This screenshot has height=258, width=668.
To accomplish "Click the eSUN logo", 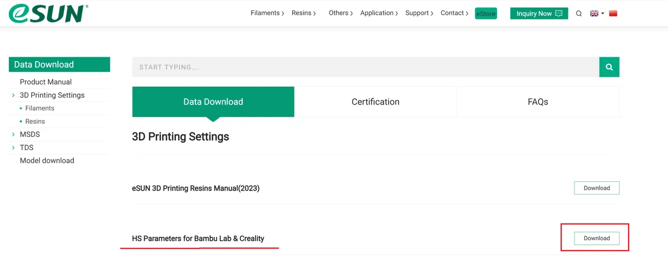I will tap(48, 13).
